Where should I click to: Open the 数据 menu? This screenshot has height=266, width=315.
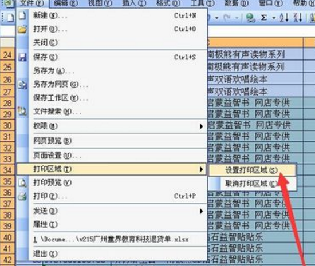pos(237,3)
